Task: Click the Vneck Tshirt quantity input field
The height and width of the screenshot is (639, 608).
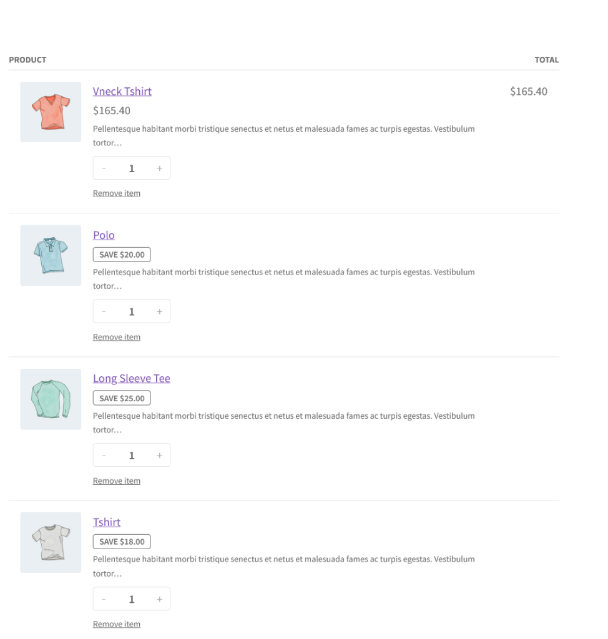Action: click(132, 168)
